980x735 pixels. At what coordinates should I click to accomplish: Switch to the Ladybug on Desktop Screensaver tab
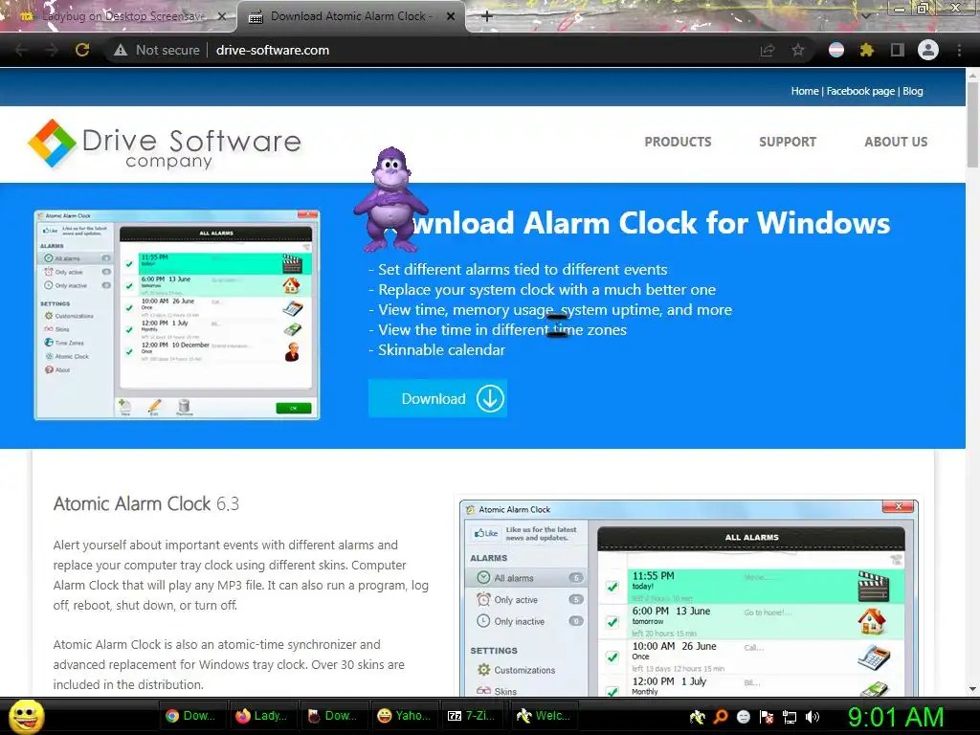point(119,16)
